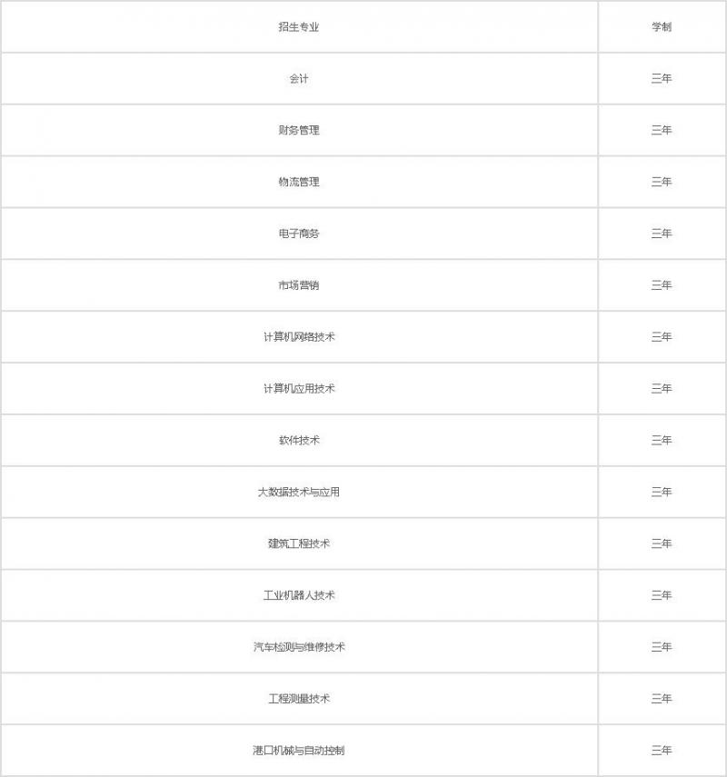This screenshot has width=727, height=777.
Task: Click 三年 in the 会计 row
Action: click(661, 79)
